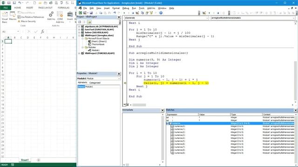Open Project Explorer icon in VBA toolbar
The image size is (298, 167).
142,13
